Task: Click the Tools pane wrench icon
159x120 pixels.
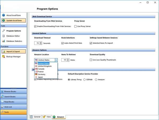Action: point(2,112)
